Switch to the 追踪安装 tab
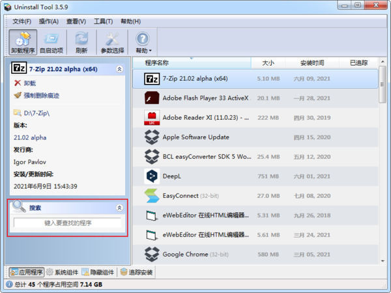This screenshot has width=391, height=293. click(x=136, y=272)
